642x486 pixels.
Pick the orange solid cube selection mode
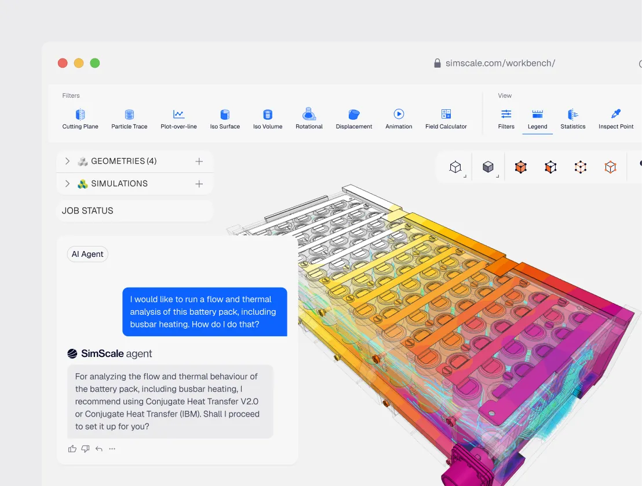[521, 167]
